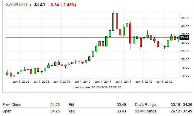Viewport: 194px width, 116px height.
Task: Click the Jul 1, 2011 date label
Action: [x=123, y=81]
